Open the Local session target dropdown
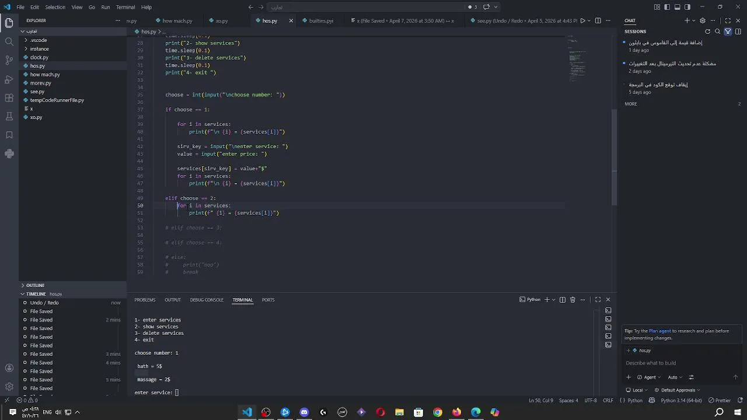 pyautogui.click(x=637, y=390)
